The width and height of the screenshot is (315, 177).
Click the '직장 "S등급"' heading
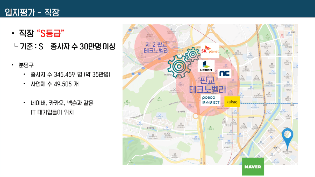coord(41,33)
